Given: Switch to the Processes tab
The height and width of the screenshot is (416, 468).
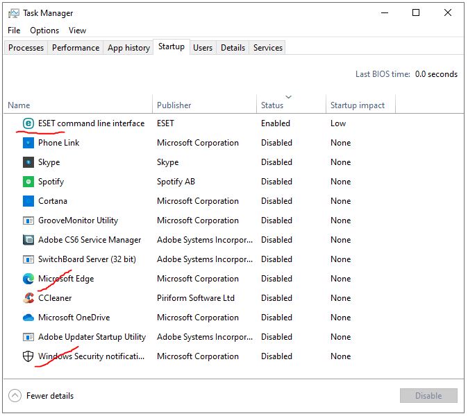Looking at the screenshot, I should click(26, 48).
